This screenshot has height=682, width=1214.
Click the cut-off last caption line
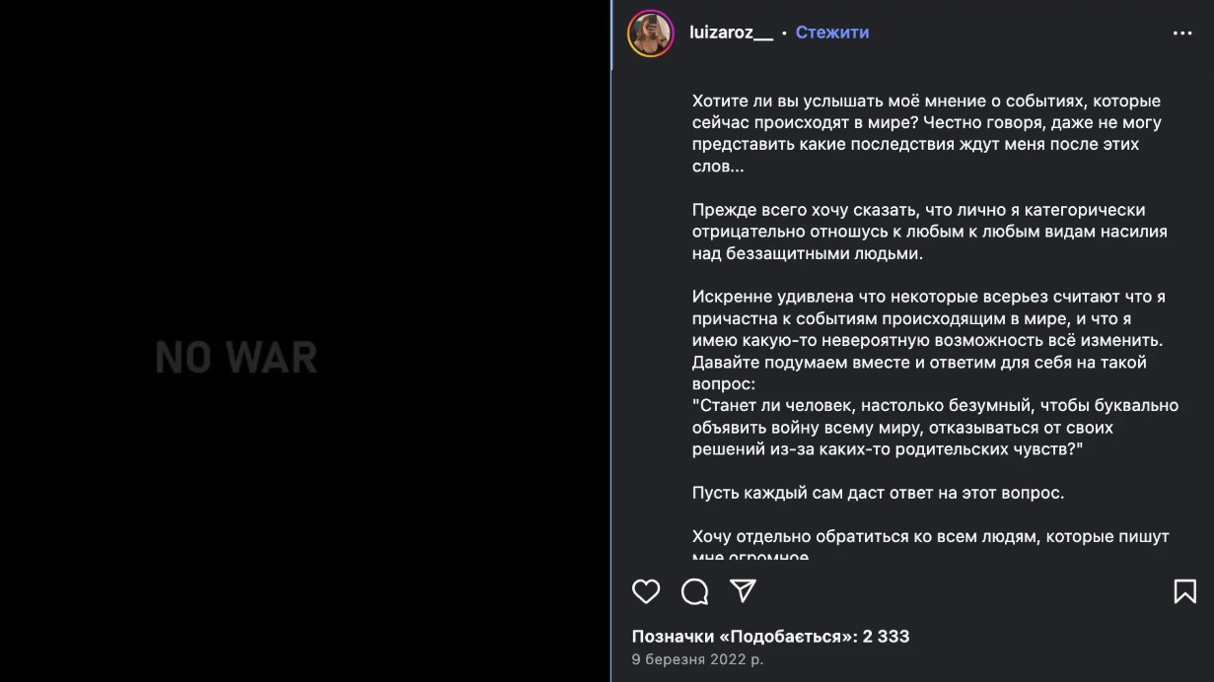coord(750,557)
